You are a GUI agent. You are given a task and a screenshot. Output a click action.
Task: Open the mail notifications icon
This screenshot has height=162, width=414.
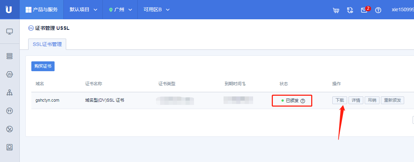pos(365,10)
